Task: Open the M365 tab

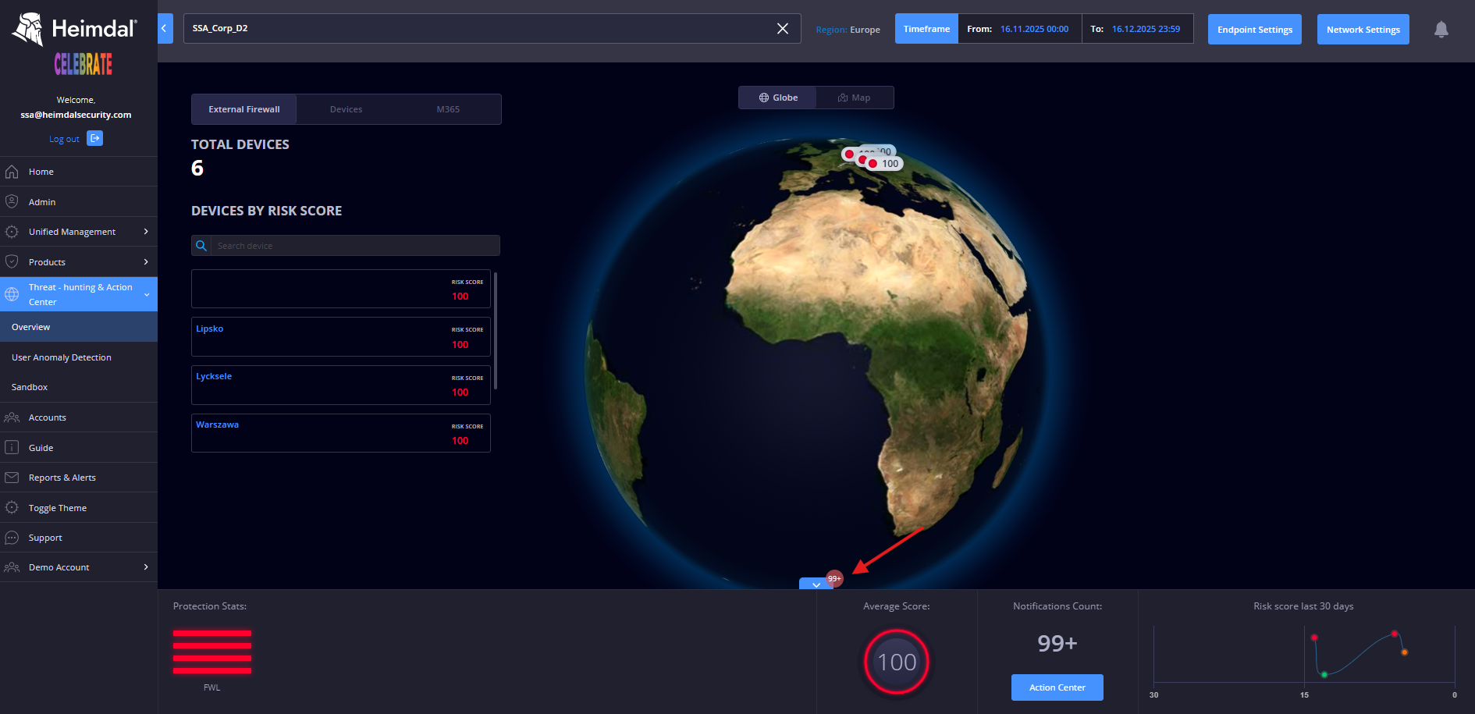Action: point(448,109)
